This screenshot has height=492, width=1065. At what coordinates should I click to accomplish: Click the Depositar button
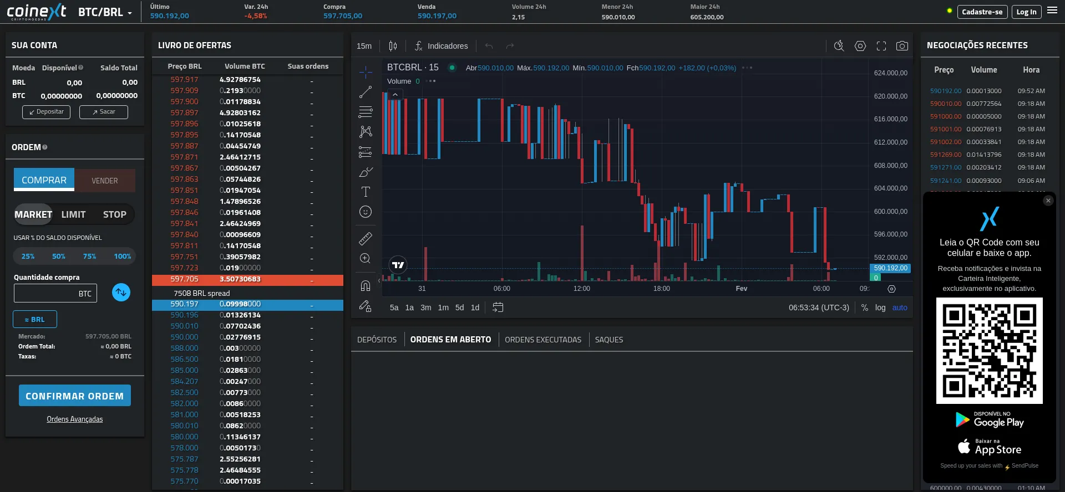click(47, 112)
